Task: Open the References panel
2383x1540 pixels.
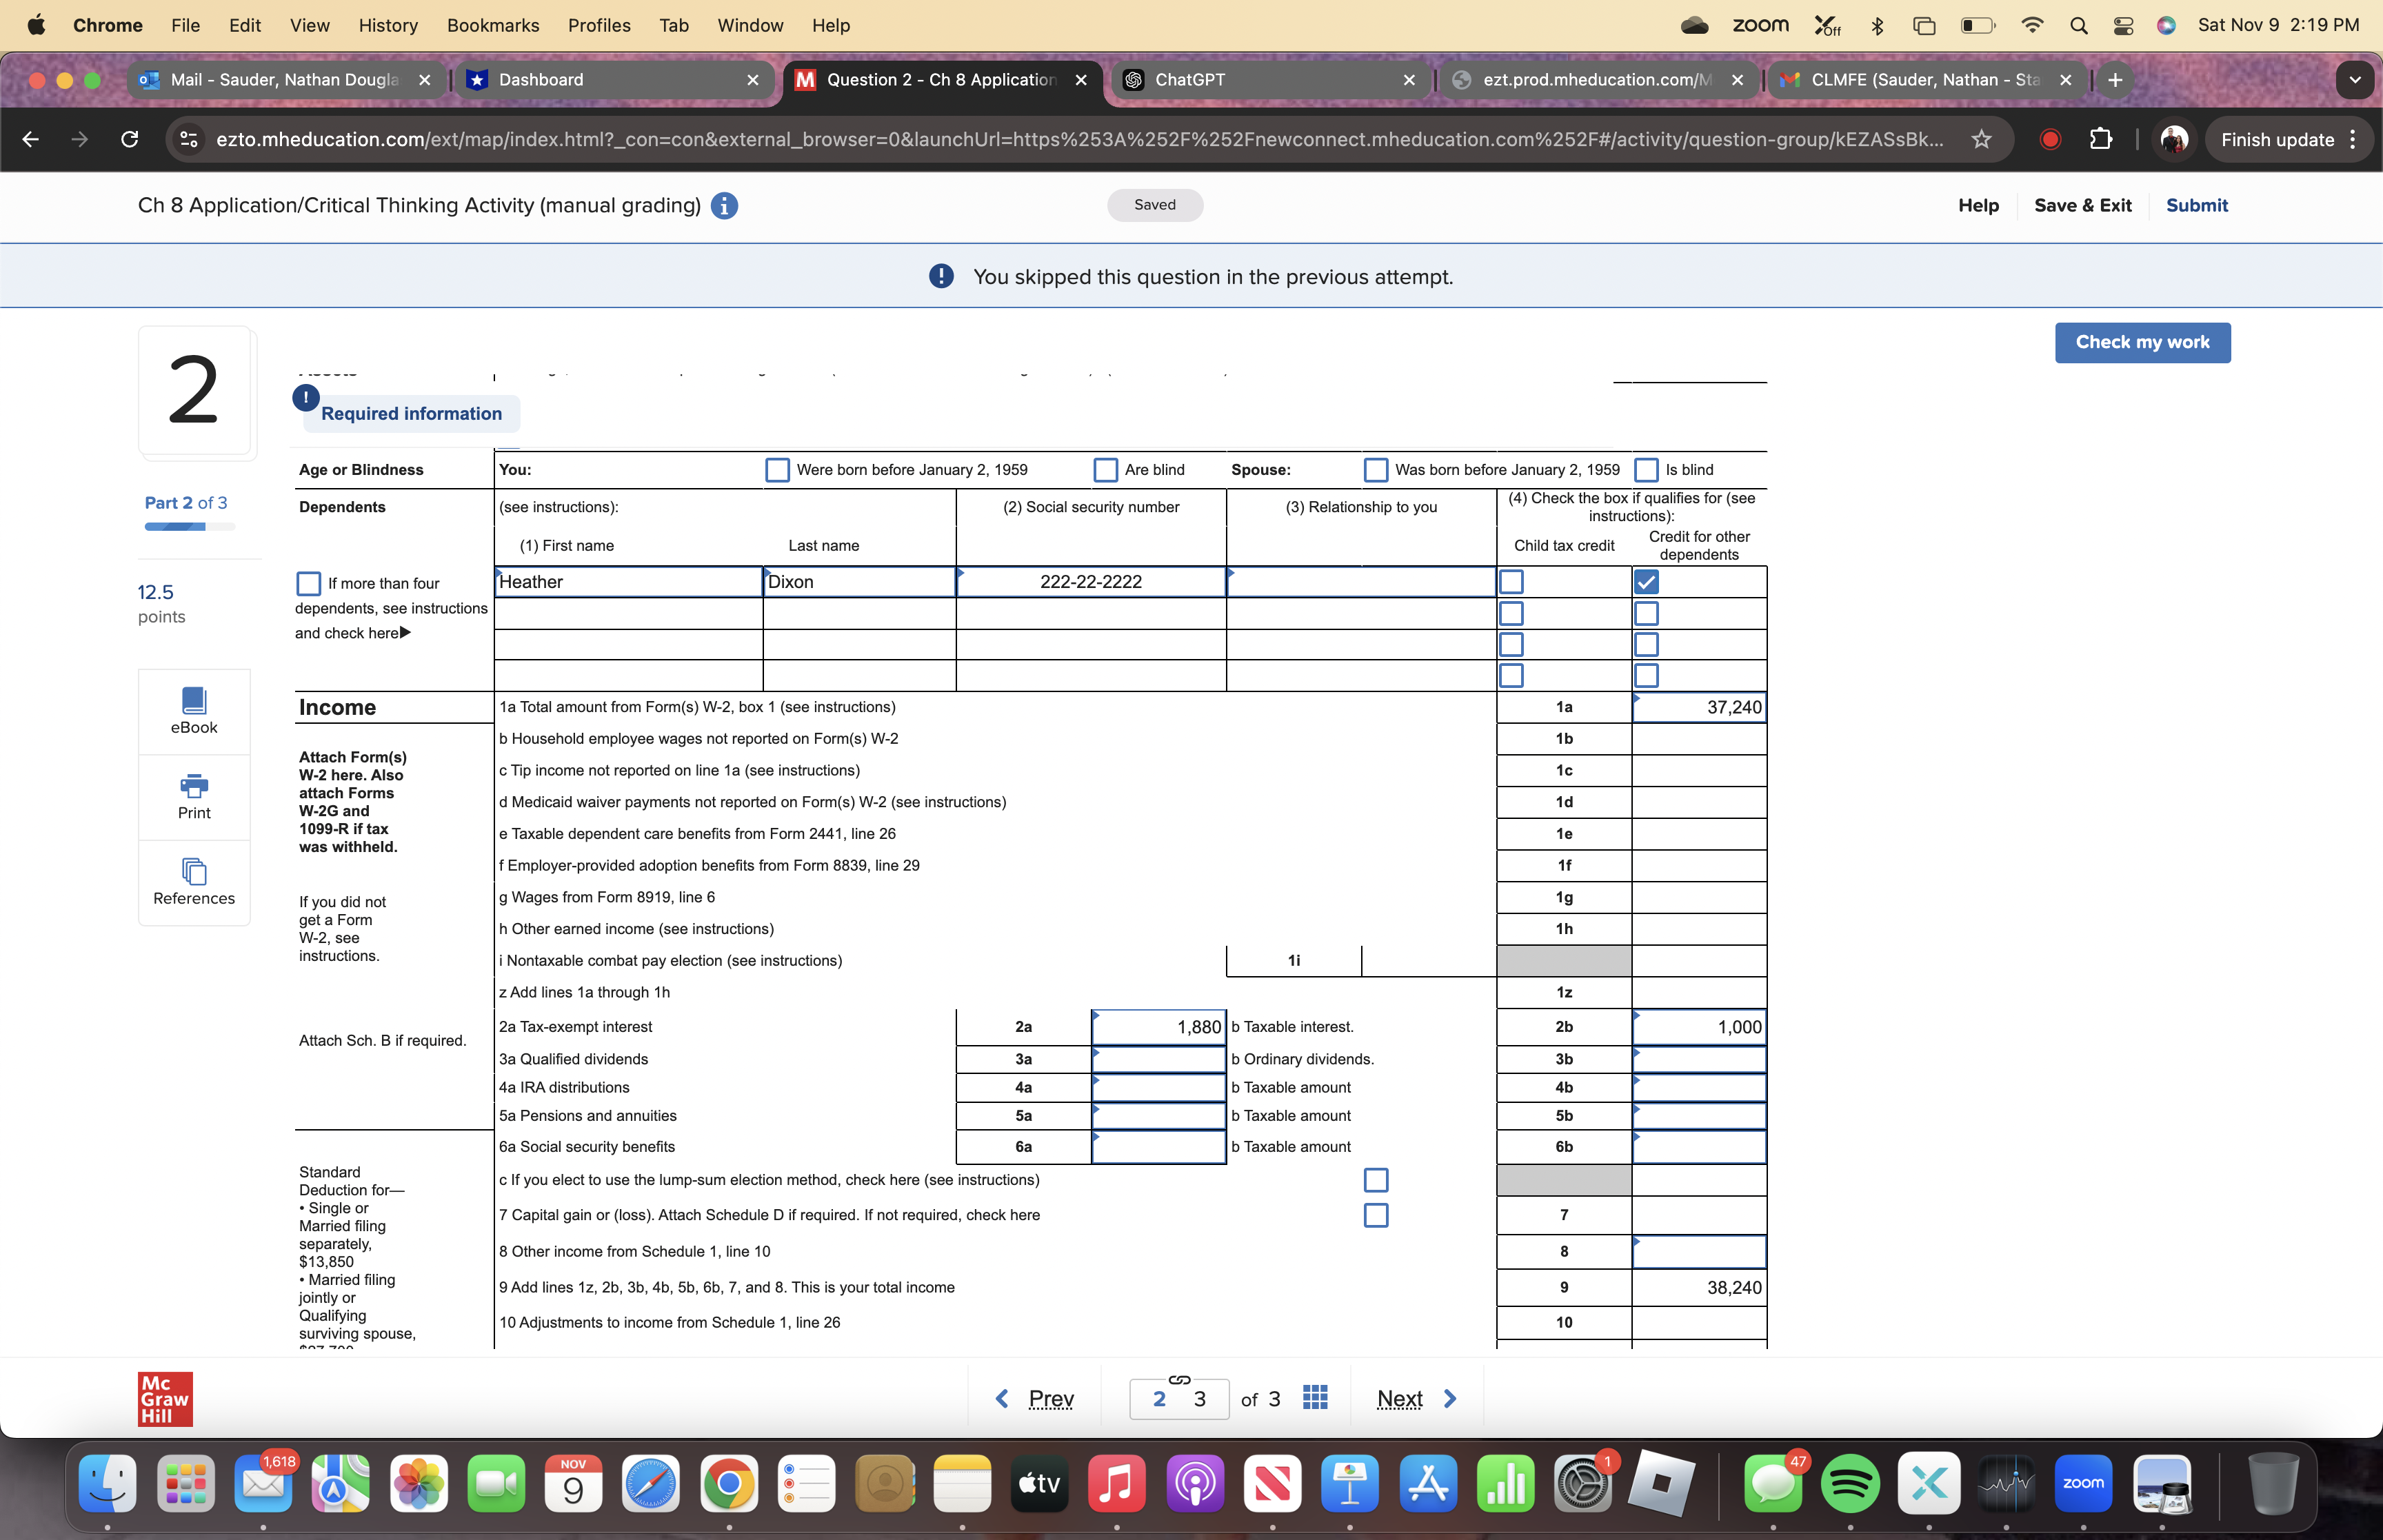Action: click(x=193, y=881)
